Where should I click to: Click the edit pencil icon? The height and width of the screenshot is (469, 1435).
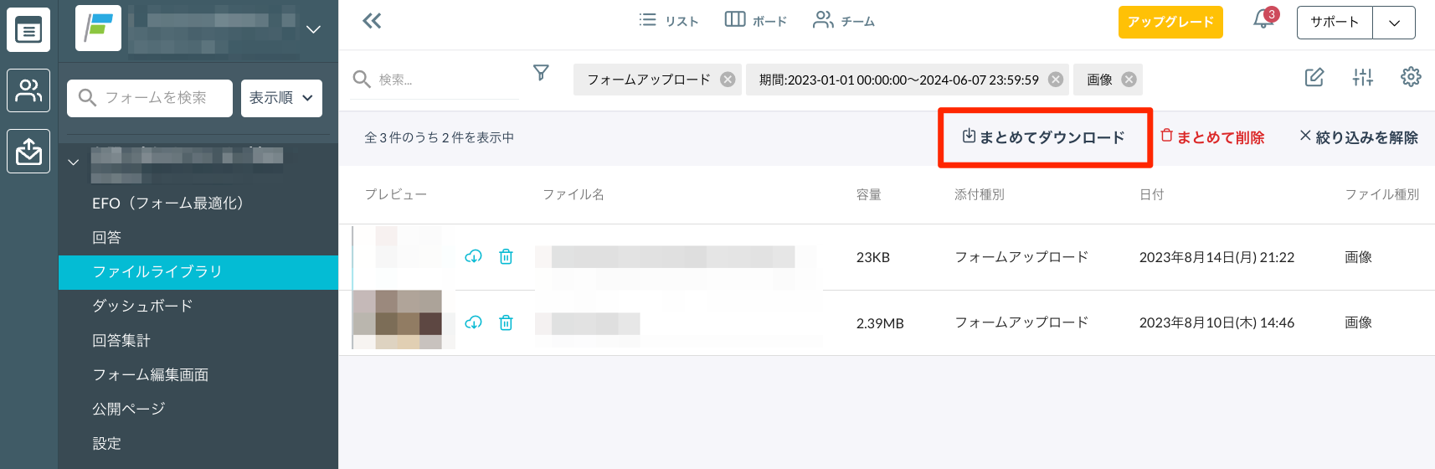(x=1314, y=77)
